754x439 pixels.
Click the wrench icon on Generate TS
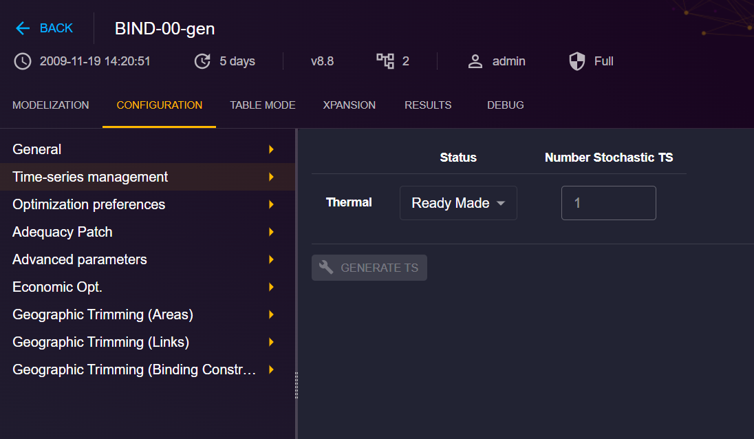coord(326,268)
